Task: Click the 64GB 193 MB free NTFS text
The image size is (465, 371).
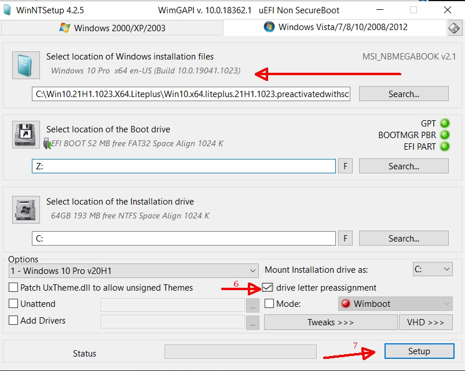Action: click(130, 216)
